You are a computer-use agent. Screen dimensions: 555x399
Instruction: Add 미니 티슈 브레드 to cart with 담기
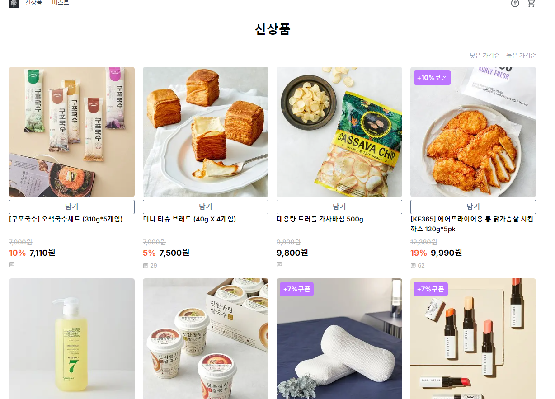206,207
